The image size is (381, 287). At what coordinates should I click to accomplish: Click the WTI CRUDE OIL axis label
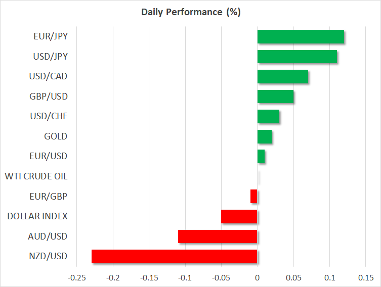[36, 176]
